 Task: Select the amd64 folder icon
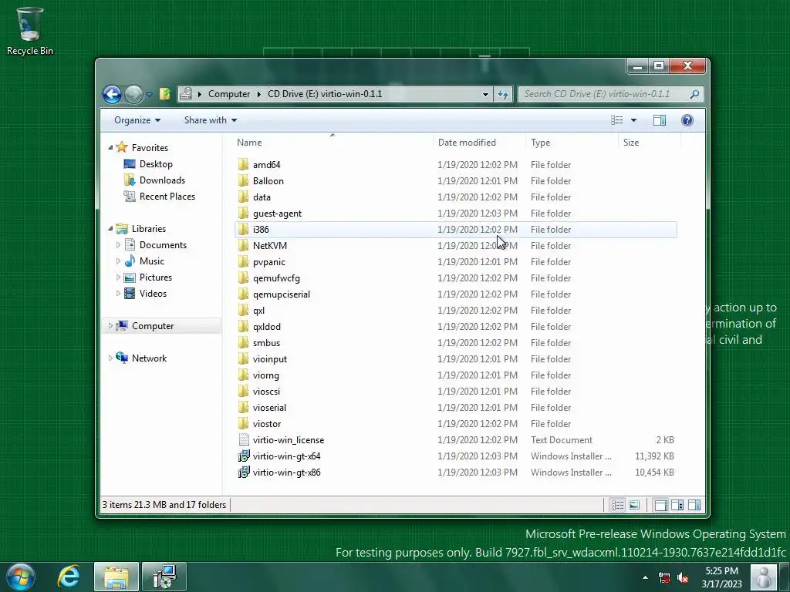[243, 165]
